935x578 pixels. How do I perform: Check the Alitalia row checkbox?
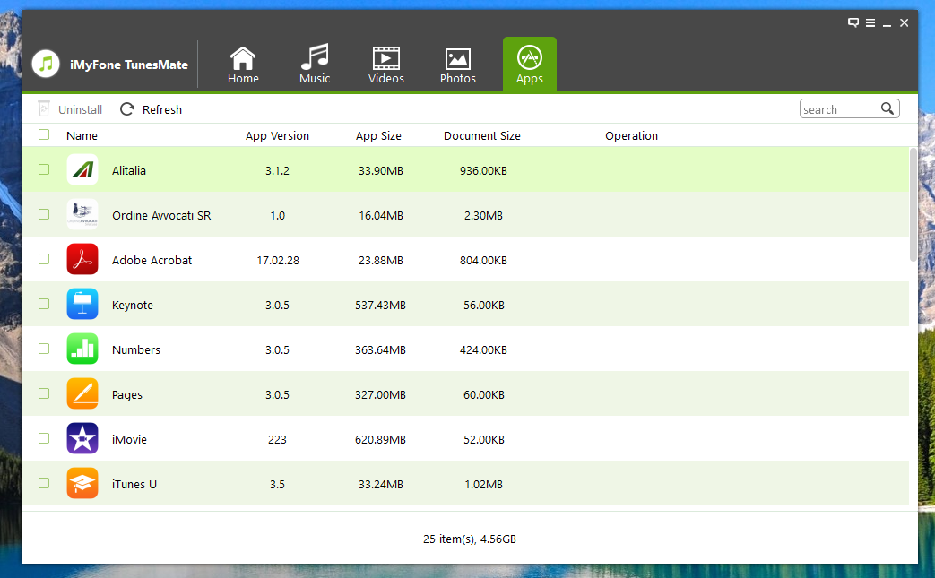(x=44, y=170)
